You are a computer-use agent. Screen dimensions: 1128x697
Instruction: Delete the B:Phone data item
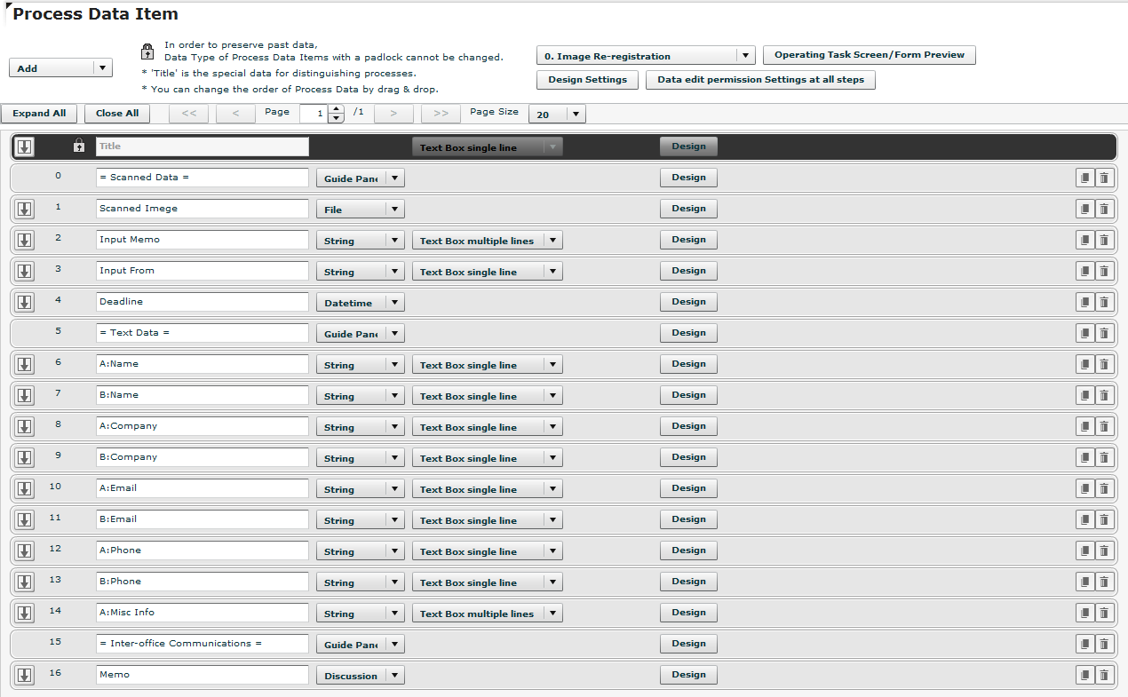[1104, 582]
